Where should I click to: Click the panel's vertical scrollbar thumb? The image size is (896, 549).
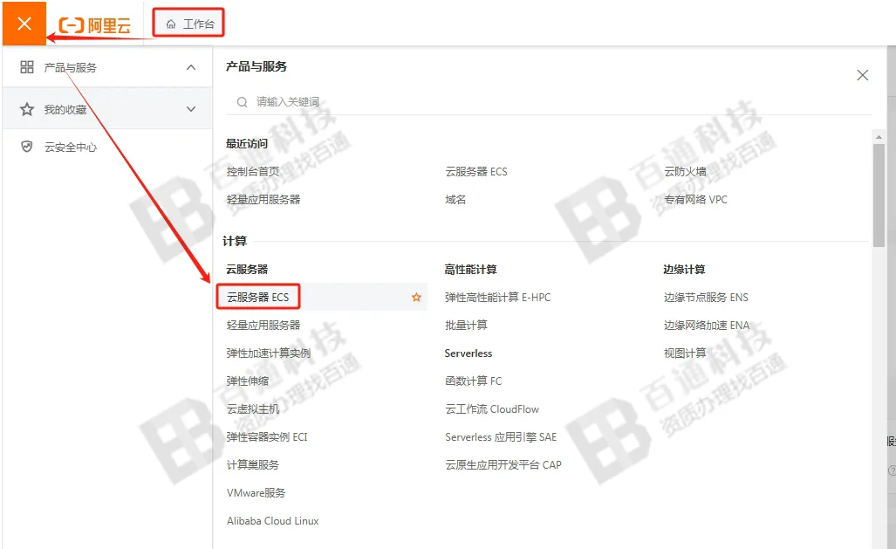click(x=879, y=195)
